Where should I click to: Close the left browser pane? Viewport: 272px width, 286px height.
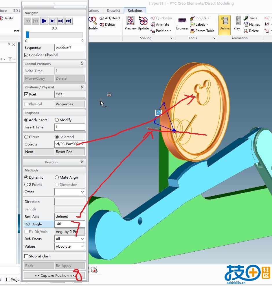pyautogui.click(x=14, y=44)
